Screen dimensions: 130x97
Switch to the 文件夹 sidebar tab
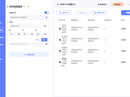coord(2,45)
